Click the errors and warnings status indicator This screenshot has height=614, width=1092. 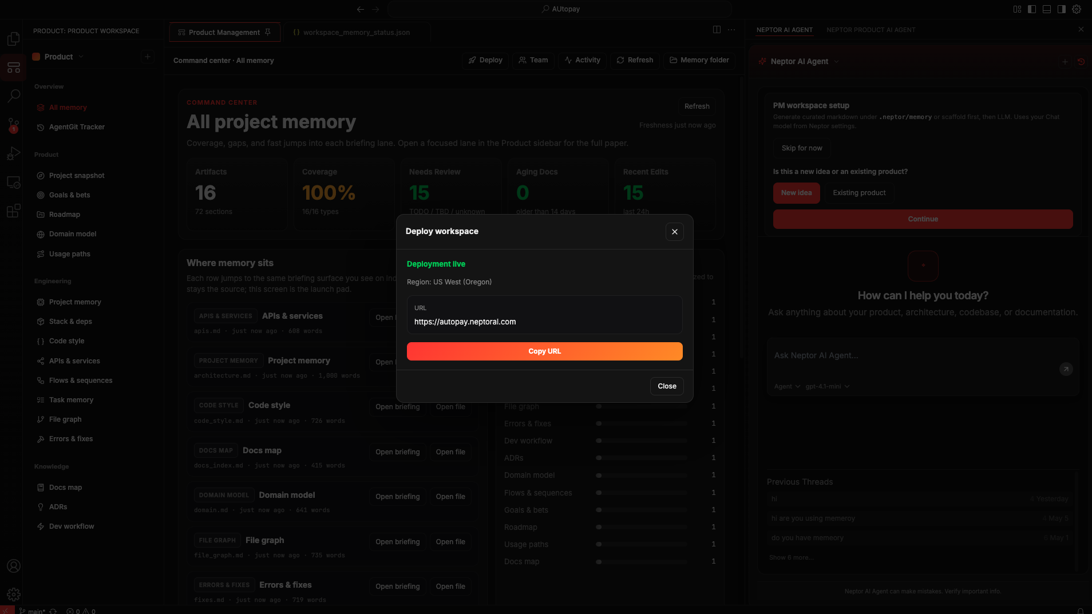click(x=81, y=611)
